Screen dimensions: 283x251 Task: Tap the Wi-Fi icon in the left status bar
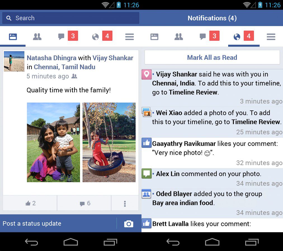pos(105,5)
